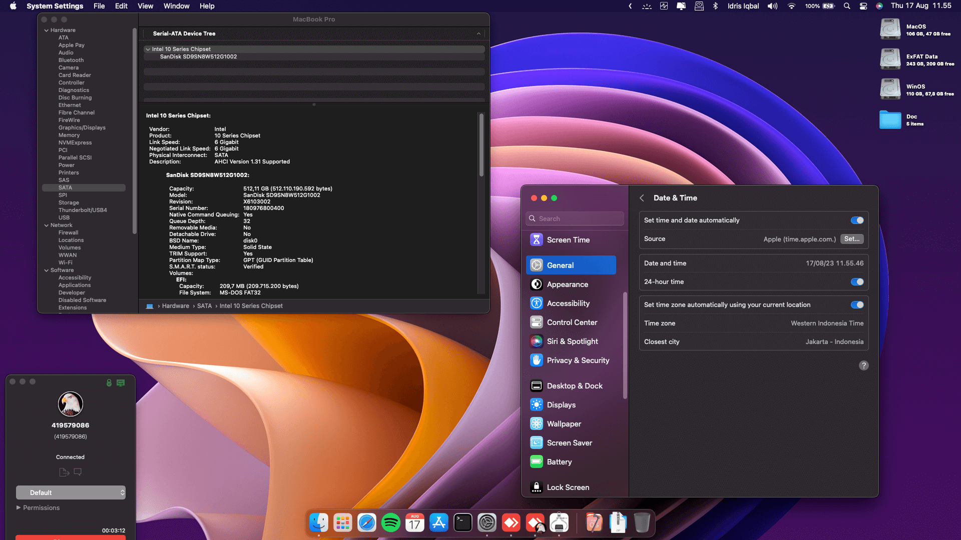This screenshot has height=540, width=961.
Task: Click the file transfer icon in remote window
Action: pos(64,472)
